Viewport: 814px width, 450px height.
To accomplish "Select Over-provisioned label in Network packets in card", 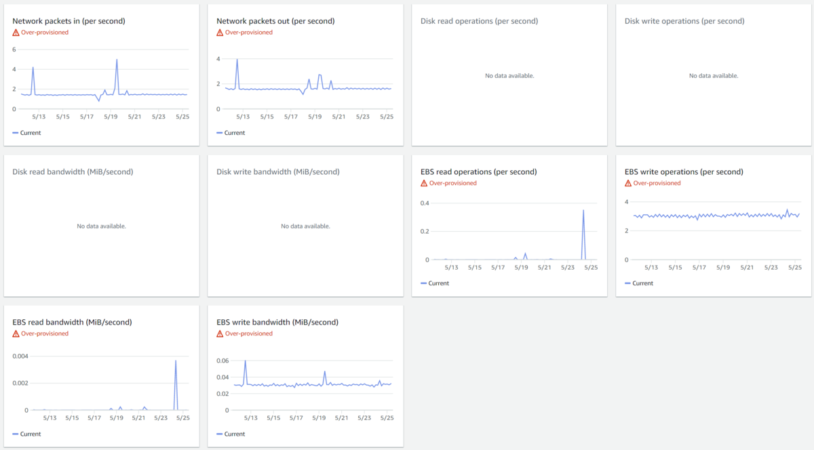I will point(45,33).
